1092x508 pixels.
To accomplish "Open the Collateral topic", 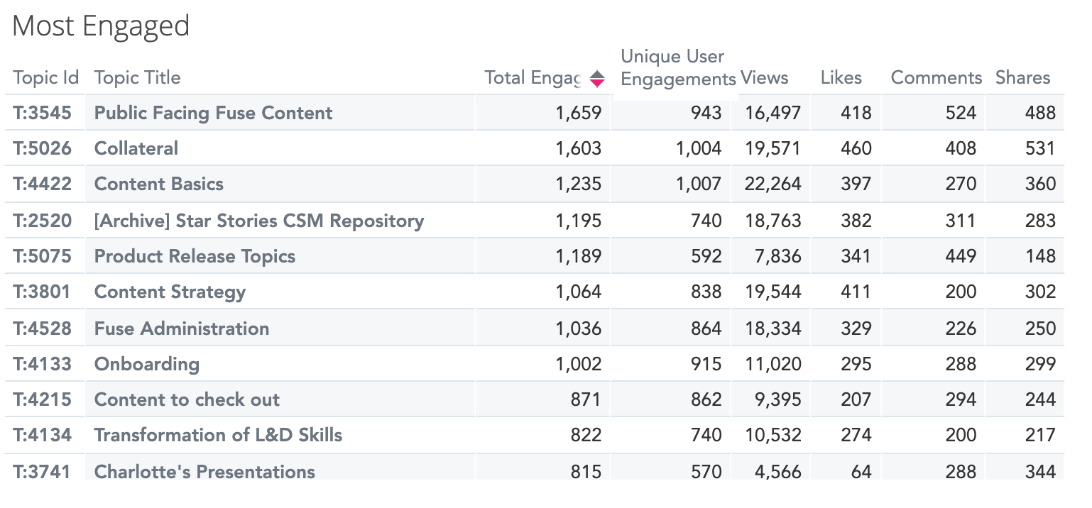I will click(136, 148).
